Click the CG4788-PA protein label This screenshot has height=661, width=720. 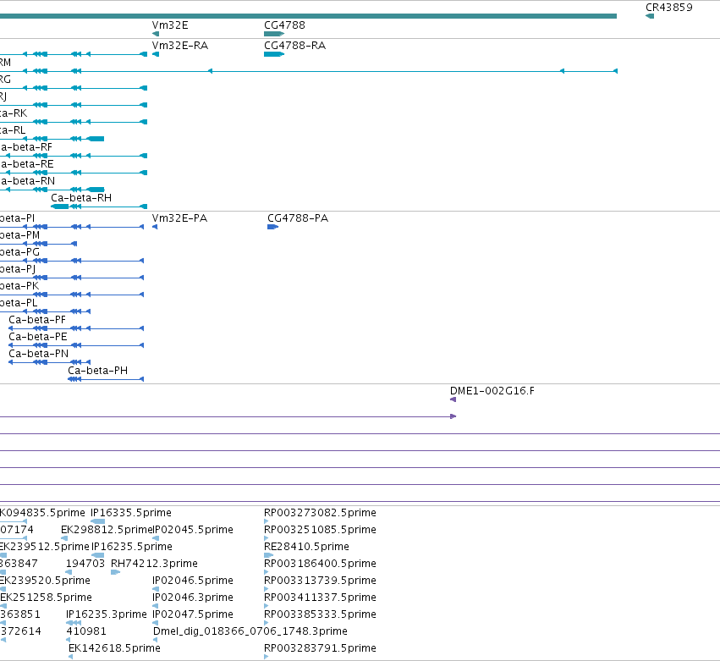pyautogui.click(x=298, y=218)
